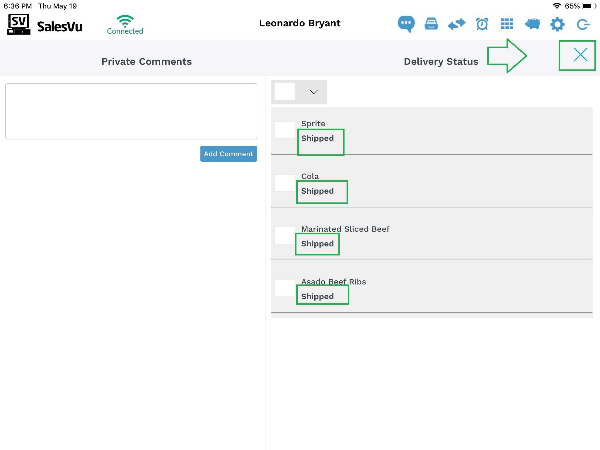Open the alarm clock icon
Screen dimensions: 600x450
[482, 24]
